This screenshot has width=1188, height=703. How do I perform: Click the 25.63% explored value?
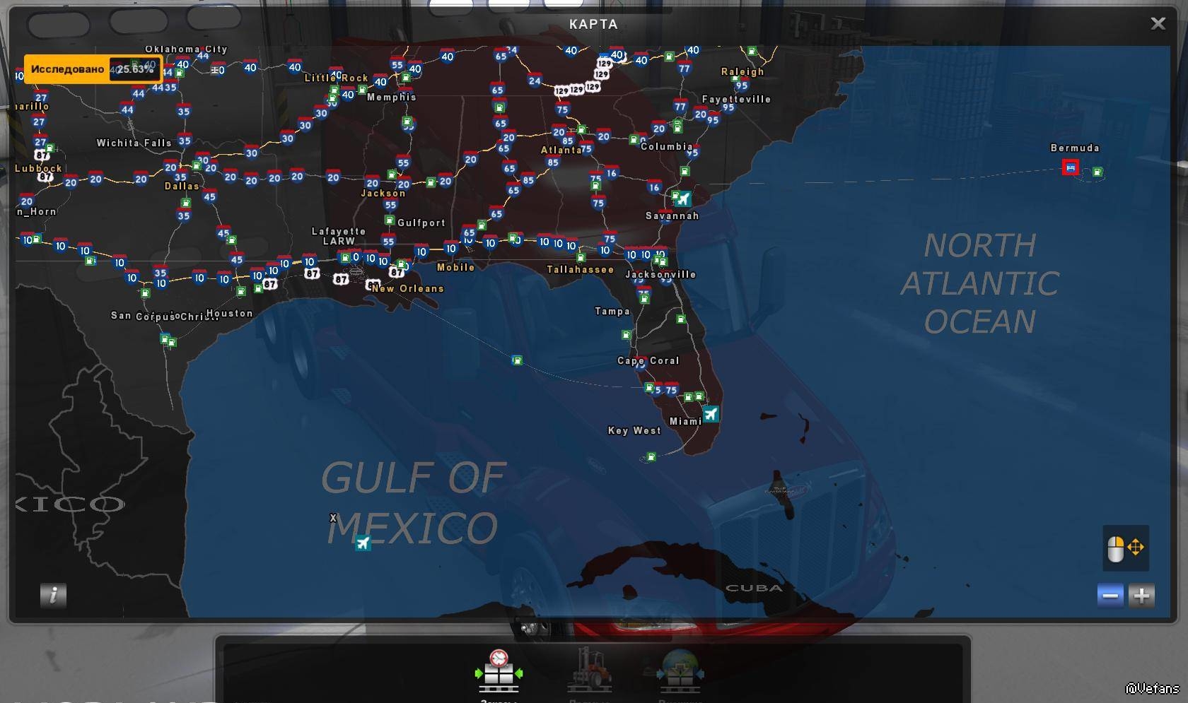(135, 69)
